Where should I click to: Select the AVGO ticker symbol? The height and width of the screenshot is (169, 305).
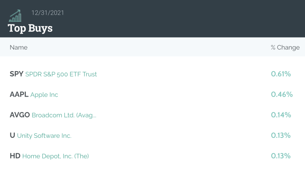tap(20, 115)
